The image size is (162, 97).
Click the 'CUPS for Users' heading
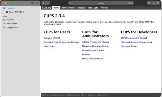[57, 32]
